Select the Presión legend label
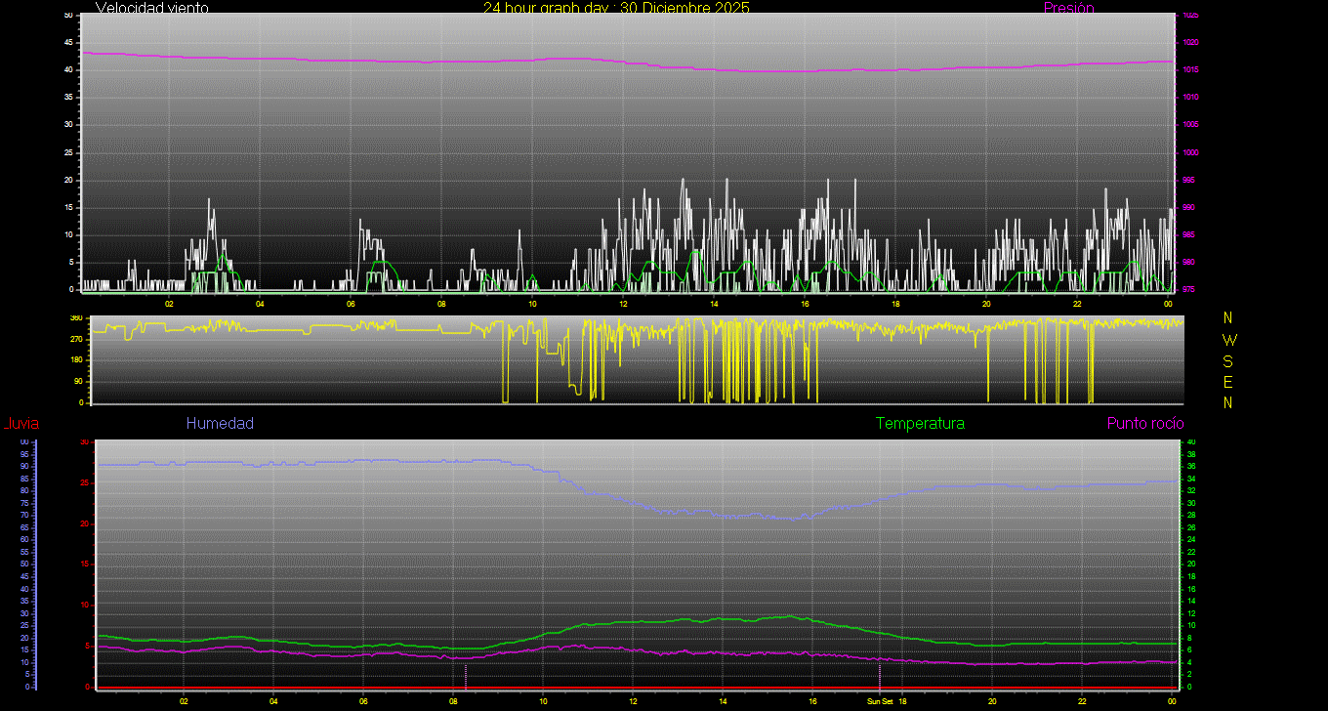 point(1068,8)
